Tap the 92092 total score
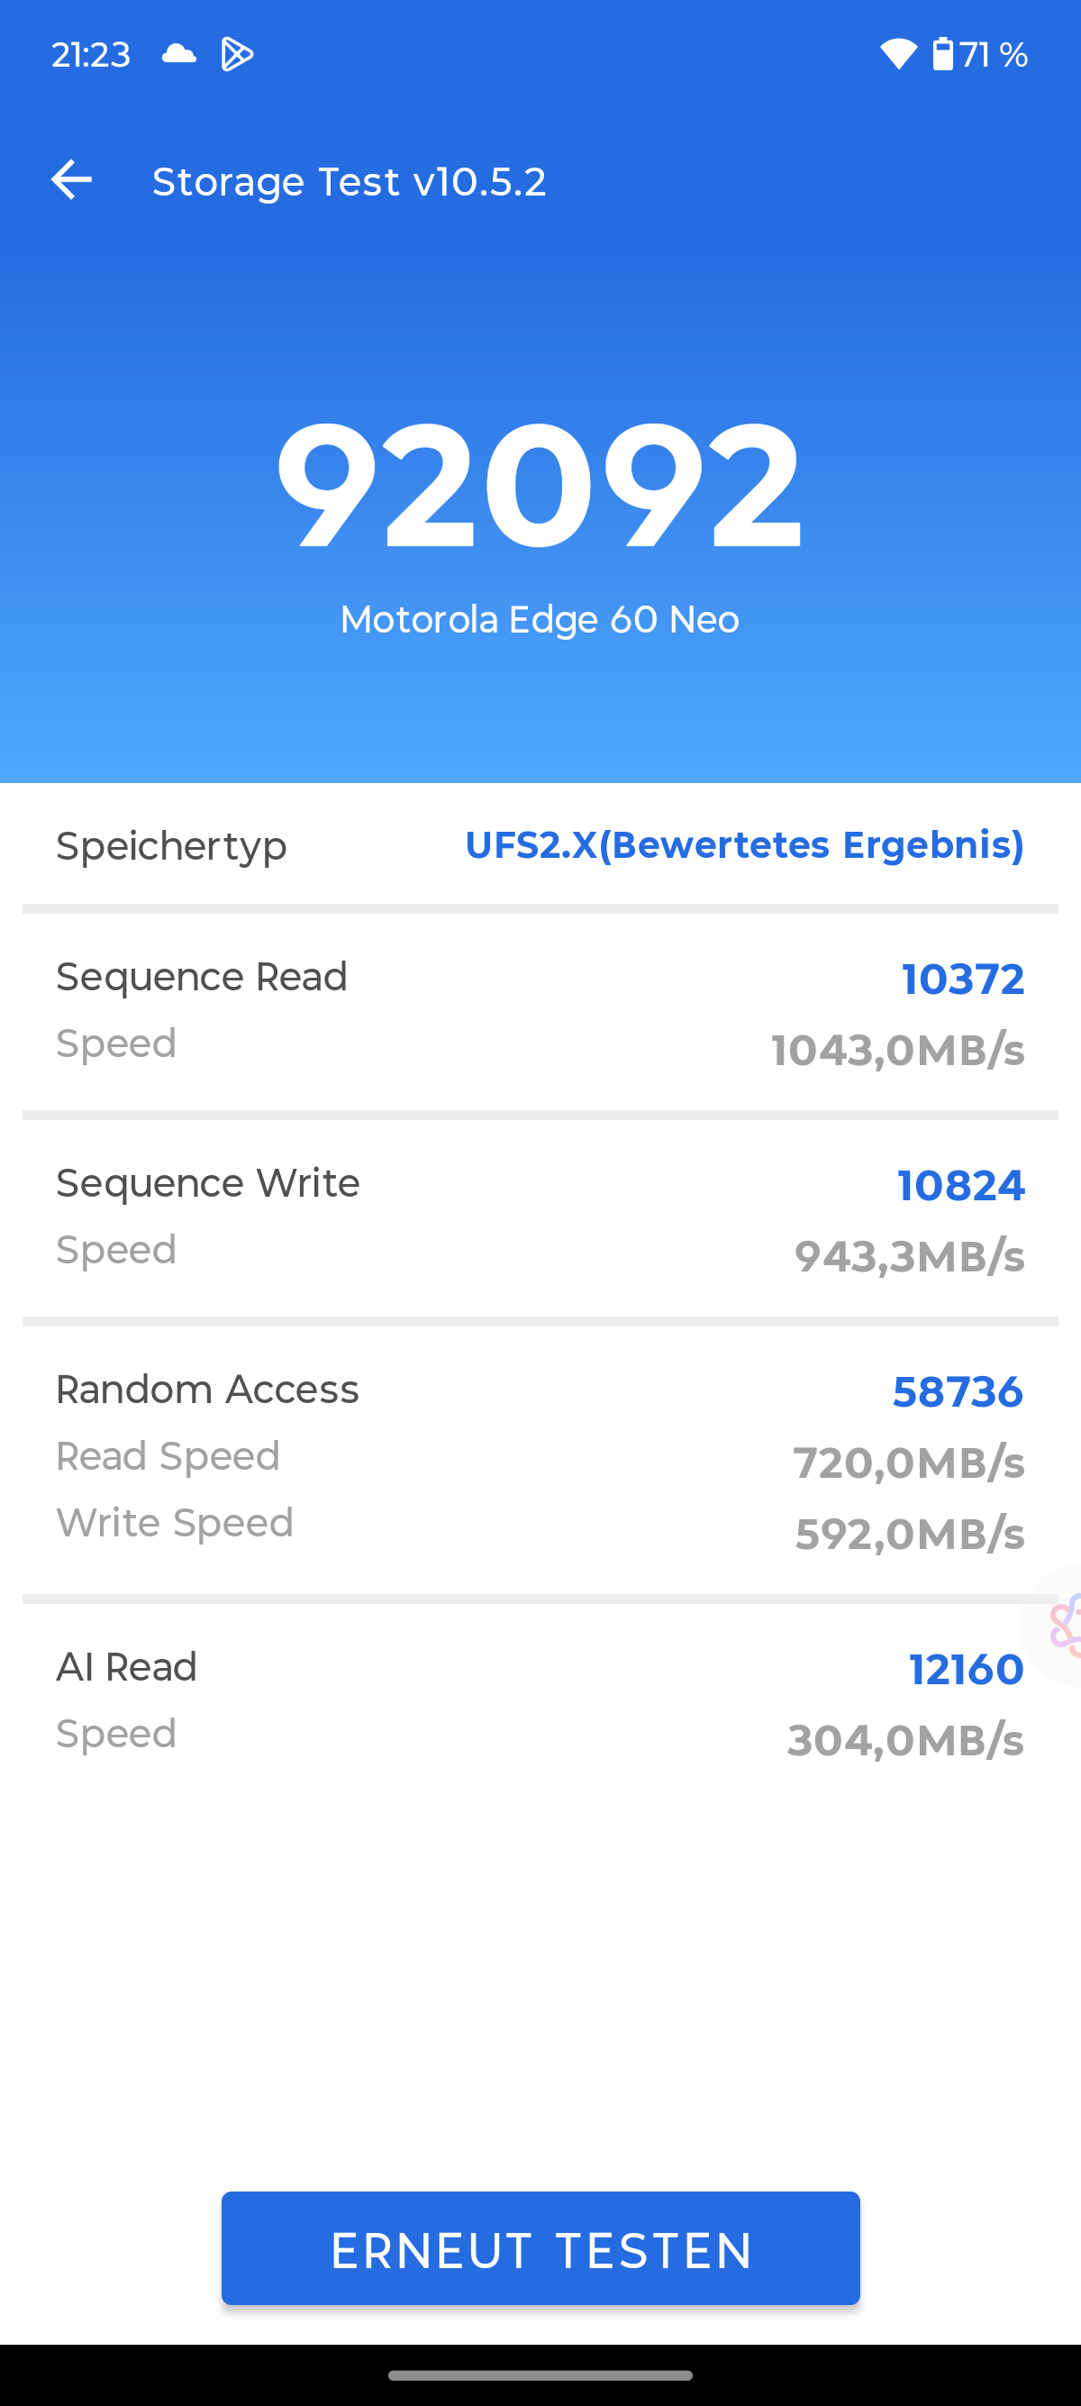 [540, 486]
